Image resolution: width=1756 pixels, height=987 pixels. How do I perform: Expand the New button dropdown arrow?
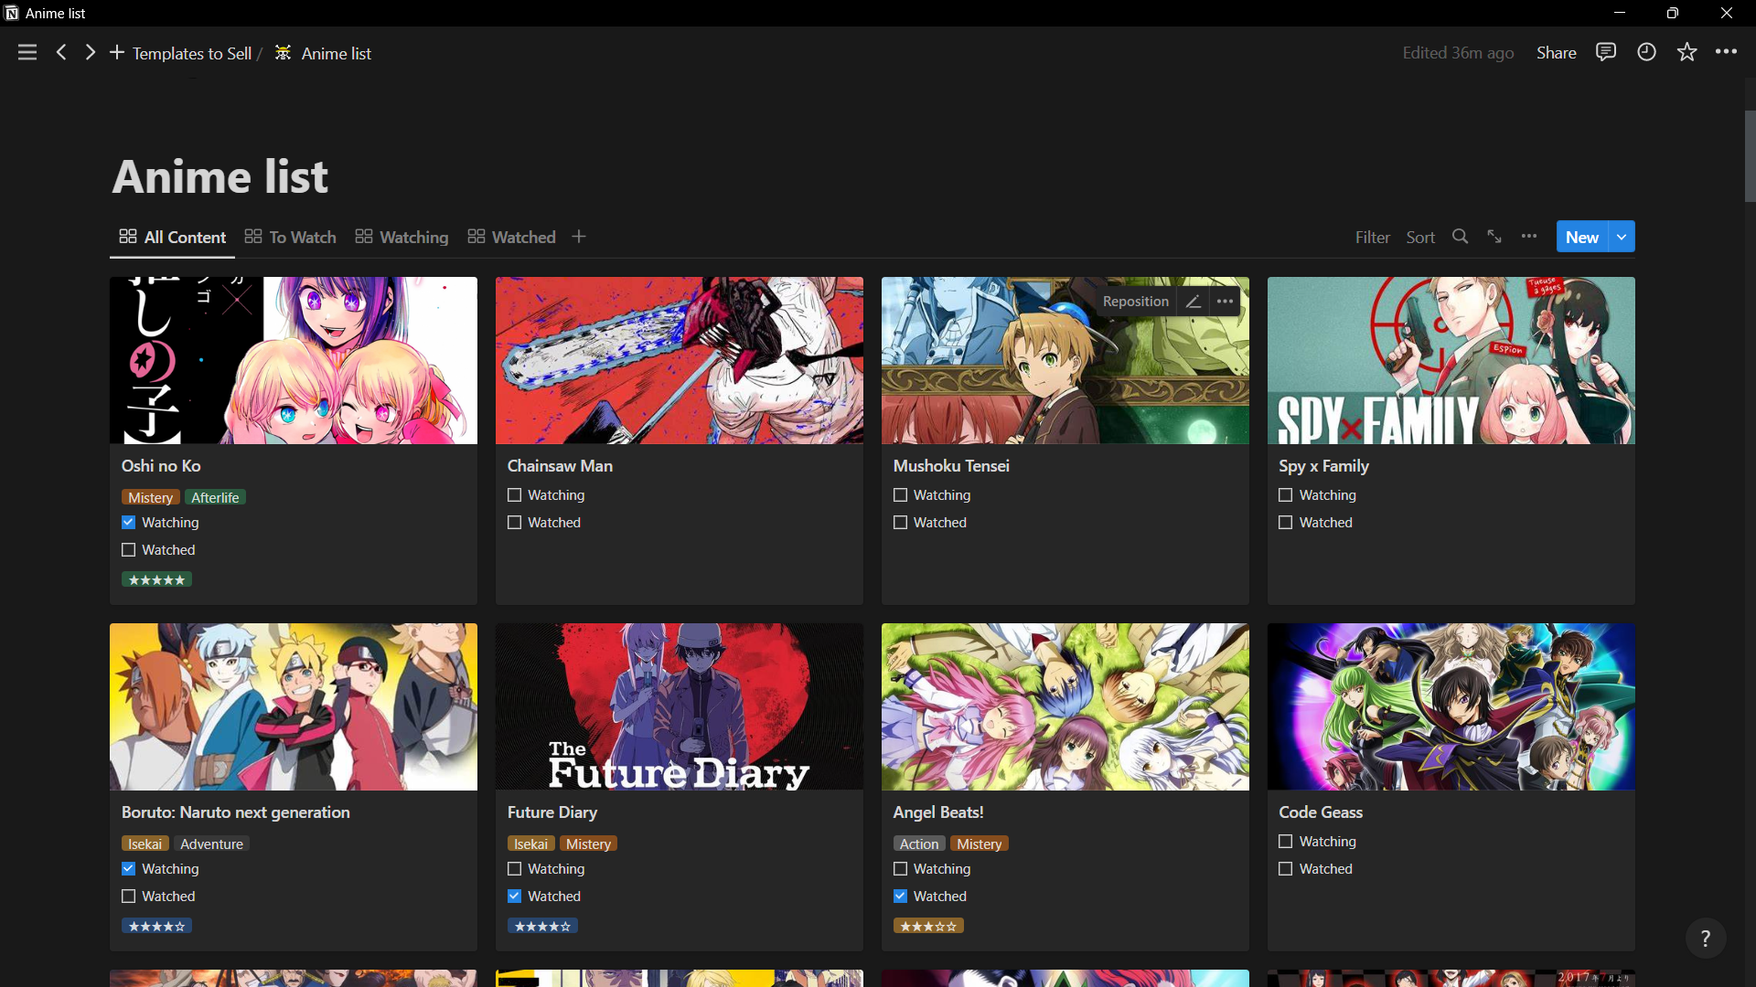coord(1622,237)
